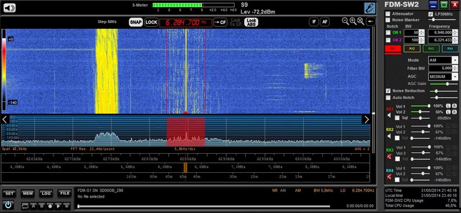Set loop marker A

pyautogui.click(x=34, y=206)
